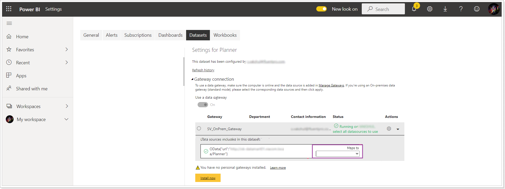Image resolution: width=505 pixels, height=189 pixels.
Task: Click the My workspace avatar icon
Action: click(10, 119)
